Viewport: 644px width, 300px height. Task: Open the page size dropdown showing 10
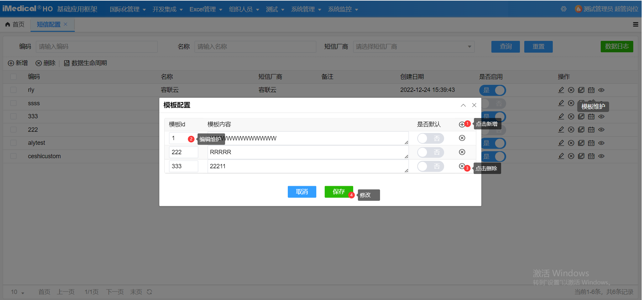pyautogui.click(x=17, y=292)
